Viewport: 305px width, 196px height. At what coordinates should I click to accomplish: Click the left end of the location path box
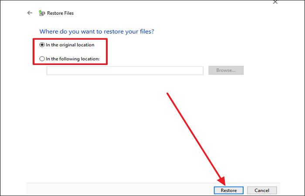click(x=50, y=71)
